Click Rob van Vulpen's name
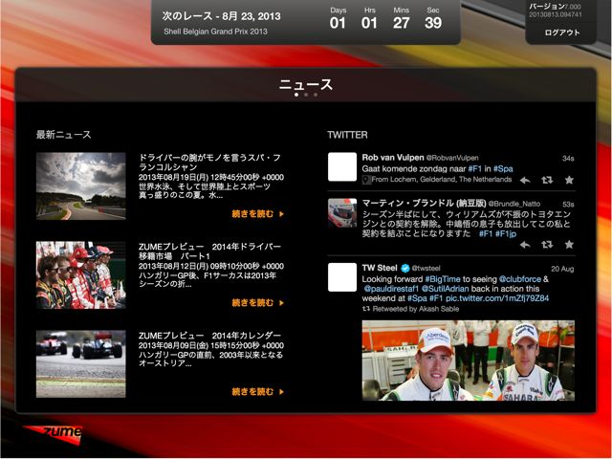This screenshot has width=612, height=459. [x=393, y=158]
